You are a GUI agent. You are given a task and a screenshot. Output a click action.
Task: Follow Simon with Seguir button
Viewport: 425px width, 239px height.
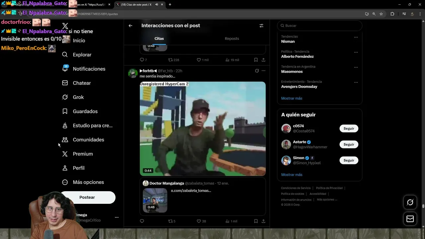click(x=349, y=160)
